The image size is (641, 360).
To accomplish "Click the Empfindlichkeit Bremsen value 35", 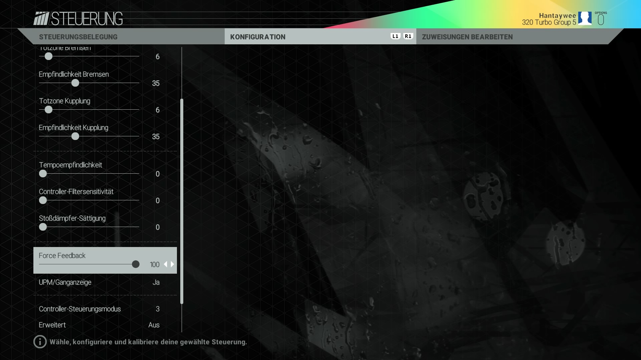I will (156, 83).
